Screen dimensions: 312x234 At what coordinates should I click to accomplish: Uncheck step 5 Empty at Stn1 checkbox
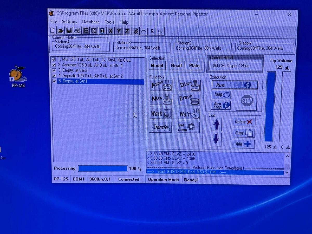click(54, 81)
